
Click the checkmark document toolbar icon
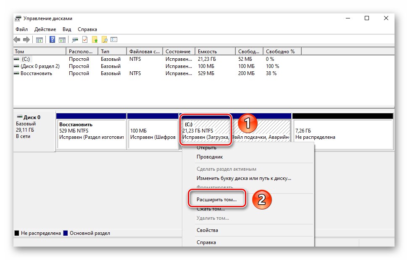(x=85, y=39)
